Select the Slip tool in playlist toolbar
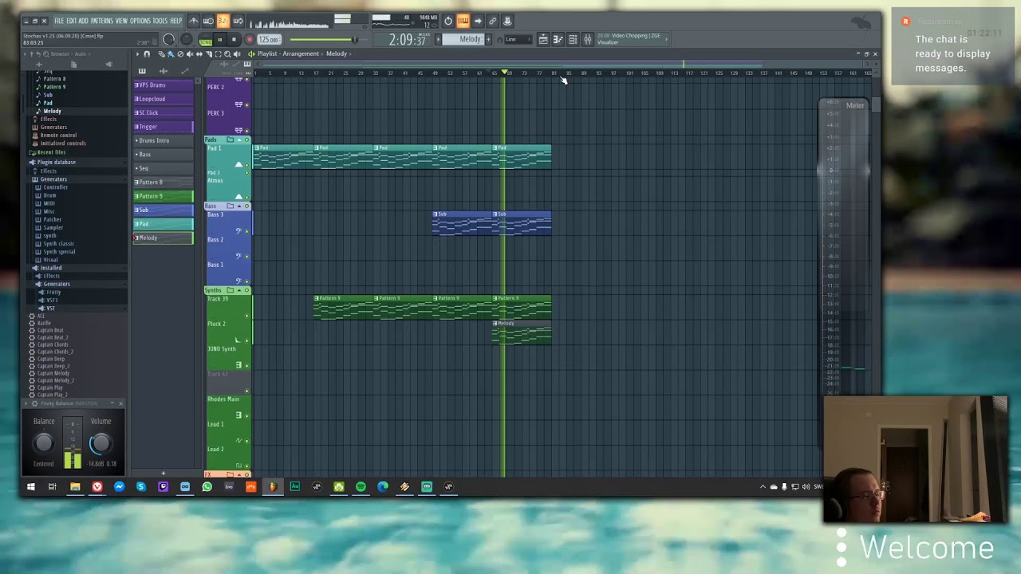The width and height of the screenshot is (1021, 574). tap(199, 54)
